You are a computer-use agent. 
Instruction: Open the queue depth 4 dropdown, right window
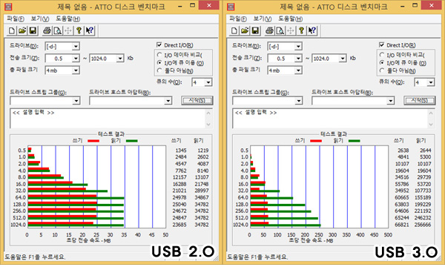[x=431, y=82]
